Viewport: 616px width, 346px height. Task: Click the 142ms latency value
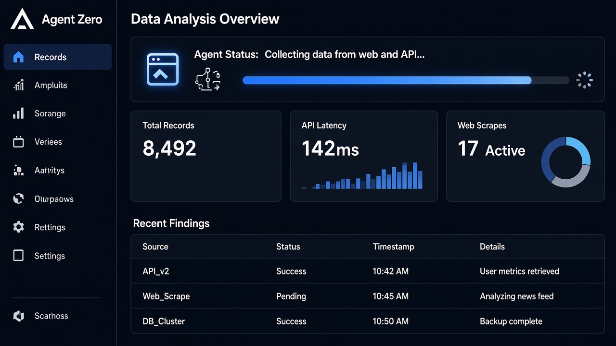(x=330, y=148)
